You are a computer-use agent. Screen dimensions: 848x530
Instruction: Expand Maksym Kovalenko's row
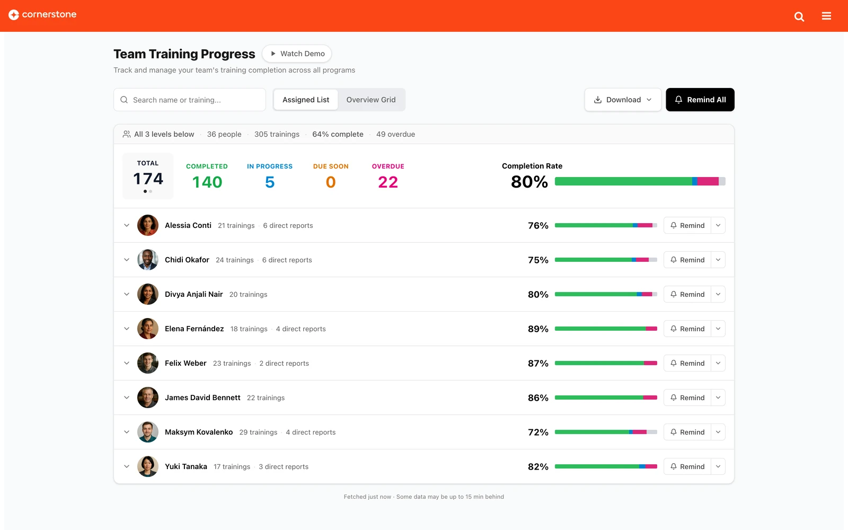pyautogui.click(x=127, y=432)
